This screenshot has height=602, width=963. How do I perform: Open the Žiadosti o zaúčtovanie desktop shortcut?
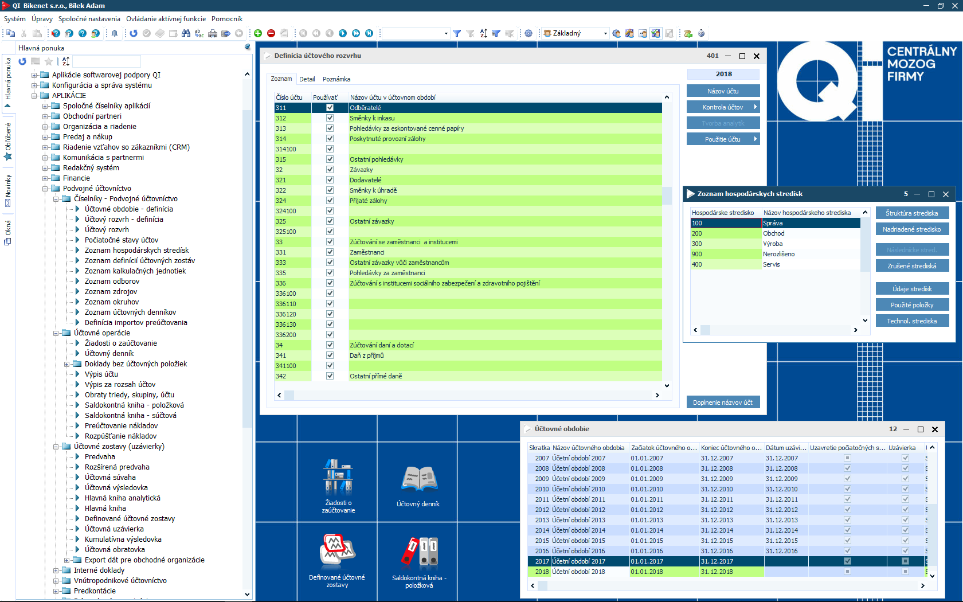coord(338,486)
